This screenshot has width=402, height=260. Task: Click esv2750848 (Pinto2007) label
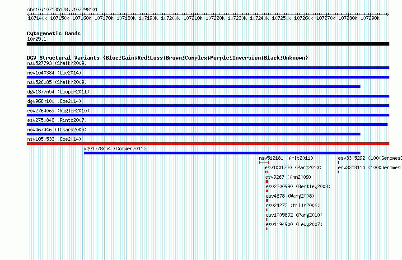click(57, 120)
